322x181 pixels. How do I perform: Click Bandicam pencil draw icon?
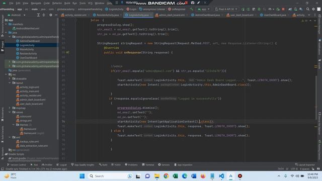pyautogui.click(x=198, y=3)
